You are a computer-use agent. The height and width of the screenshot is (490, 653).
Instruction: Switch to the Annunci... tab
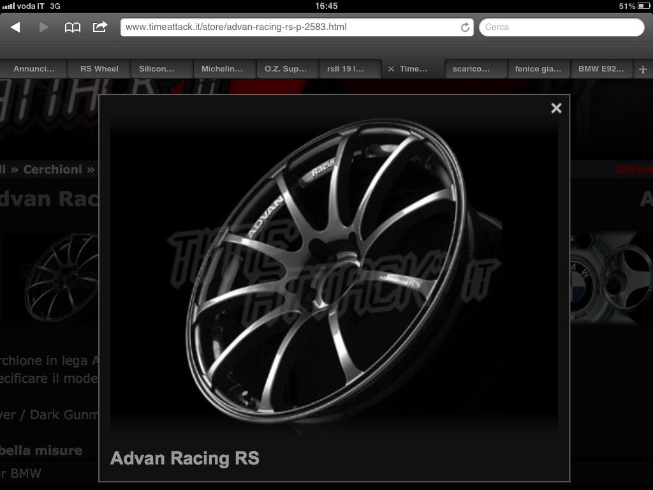[x=34, y=69]
